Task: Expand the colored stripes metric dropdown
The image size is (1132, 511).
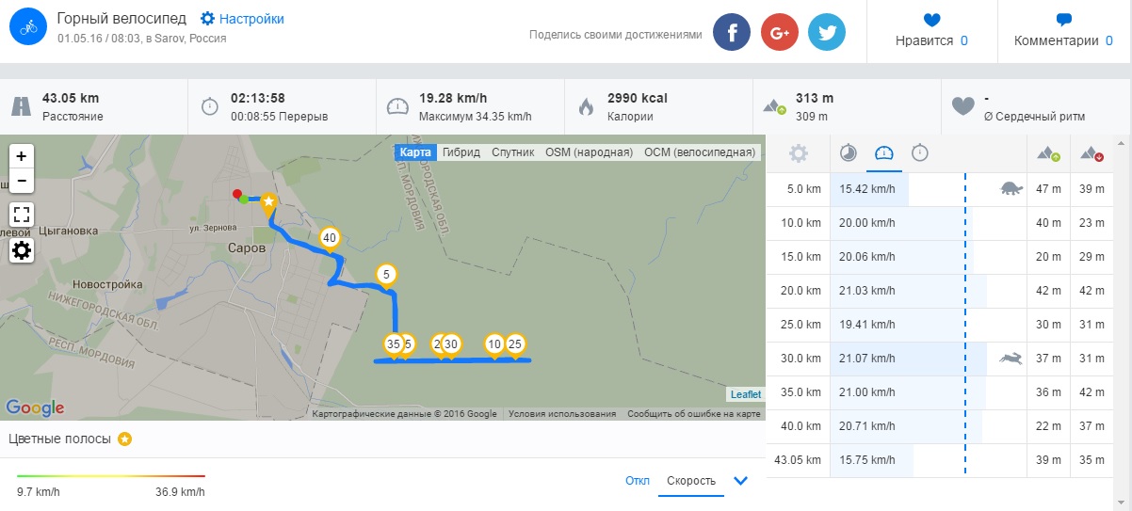Action: click(740, 481)
